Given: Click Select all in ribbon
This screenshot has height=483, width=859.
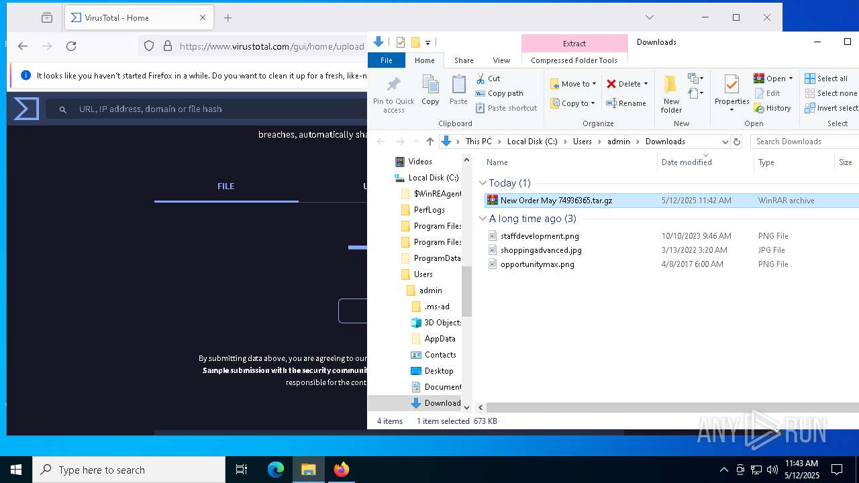Looking at the screenshot, I should click(826, 78).
